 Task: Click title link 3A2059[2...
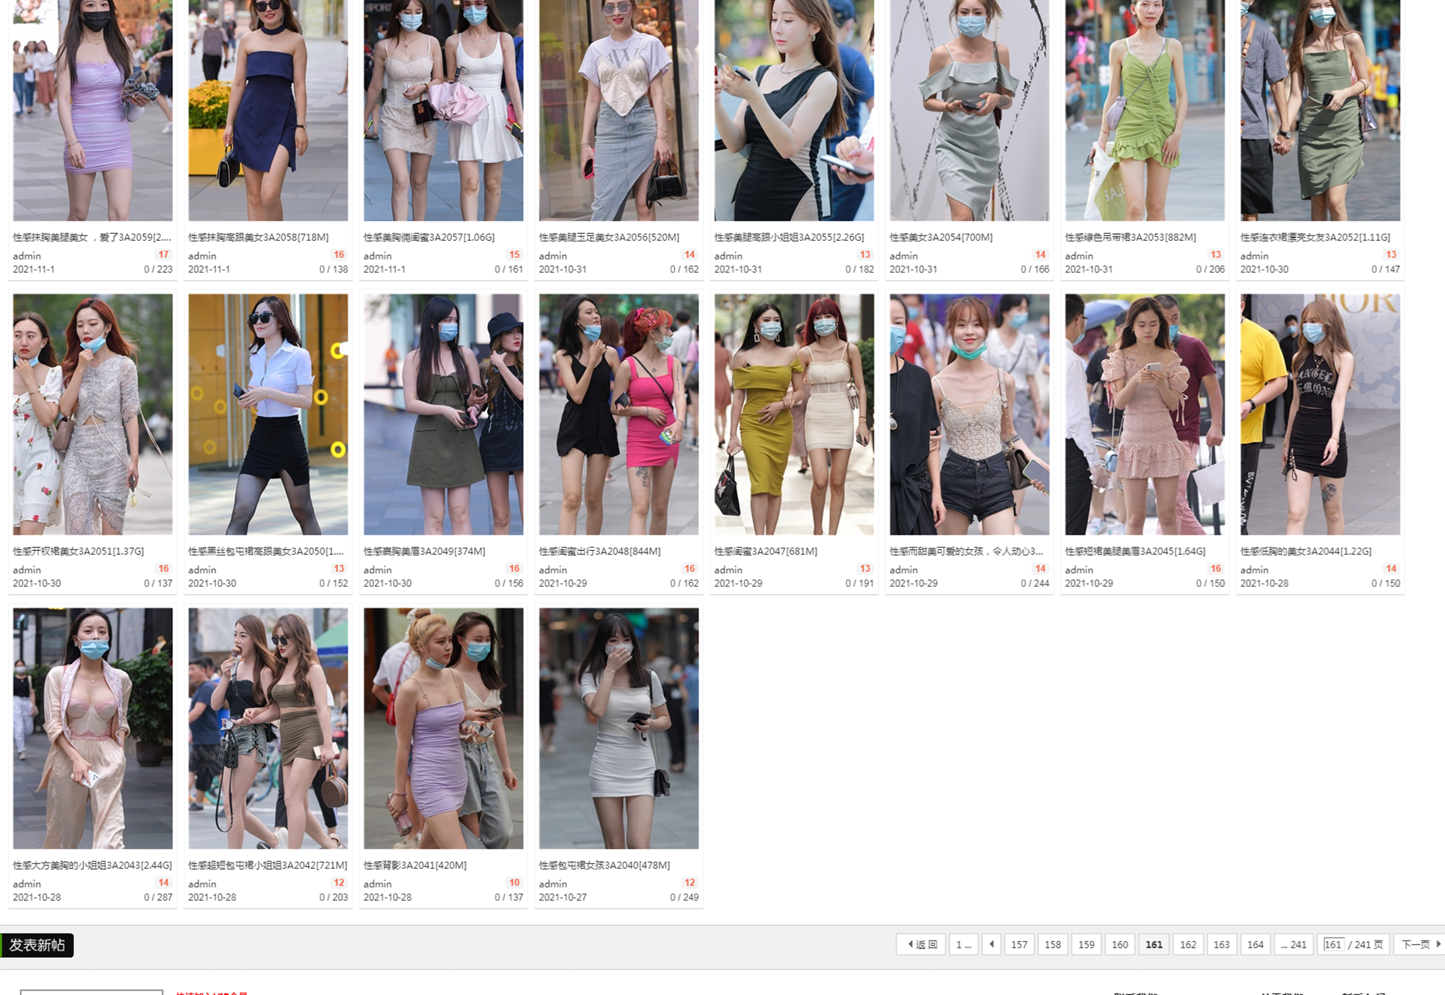tap(92, 237)
